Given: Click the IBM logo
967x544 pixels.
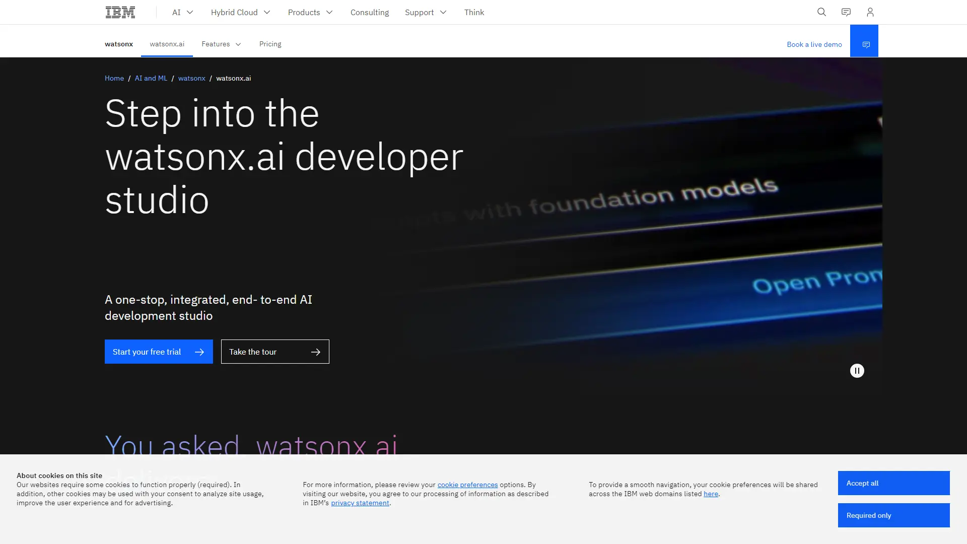Looking at the screenshot, I should (120, 12).
